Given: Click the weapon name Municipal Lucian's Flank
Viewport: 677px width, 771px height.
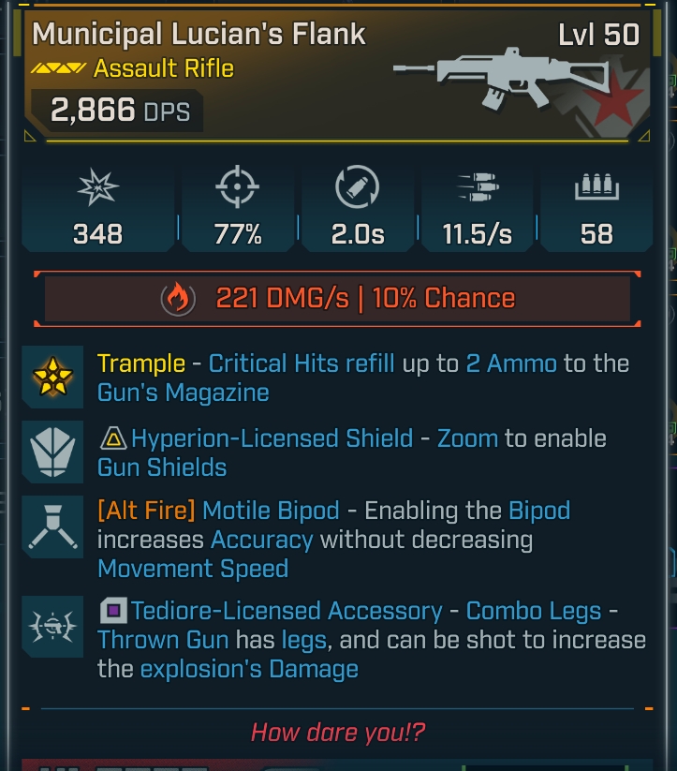Looking at the screenshot, I should point(199,36).
